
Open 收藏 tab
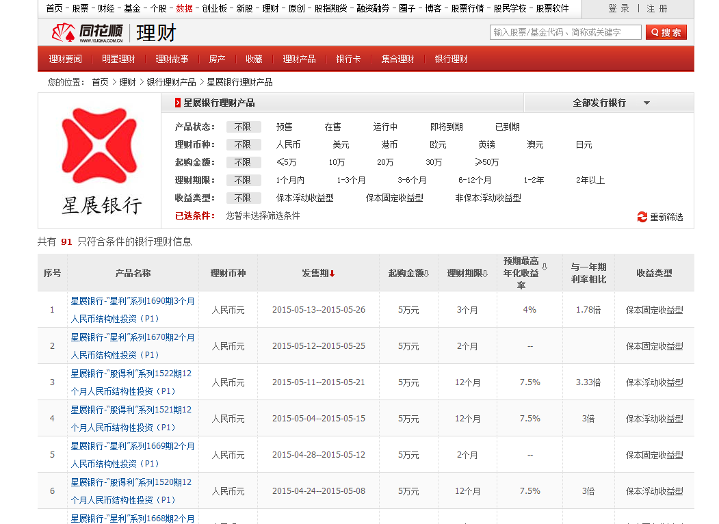tap(254, 59)
